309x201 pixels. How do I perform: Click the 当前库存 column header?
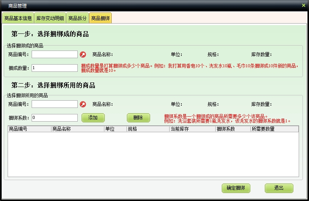click(x=192, y=129)
